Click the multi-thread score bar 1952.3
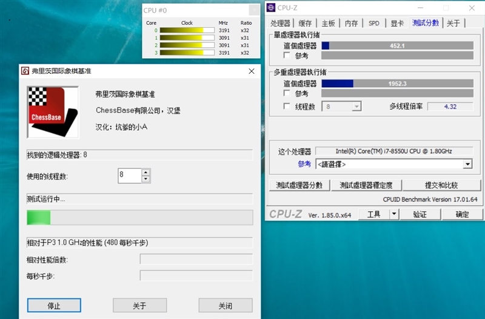485x319 pixels. 398,84
